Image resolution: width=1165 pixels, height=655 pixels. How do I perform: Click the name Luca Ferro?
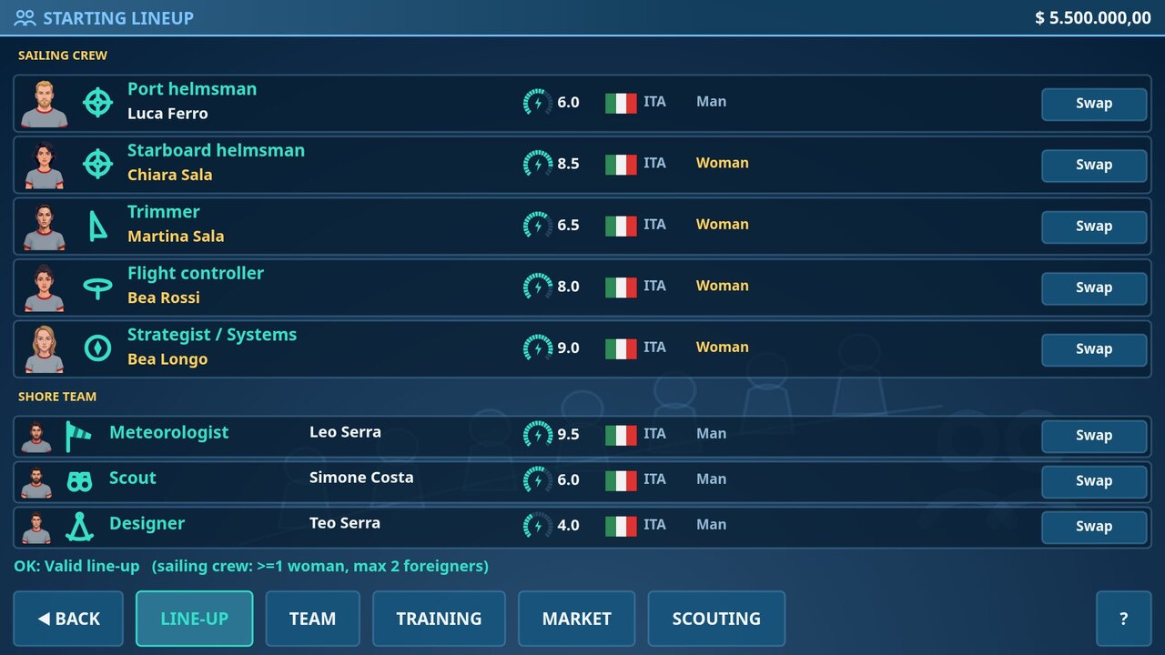click(167, 114)
